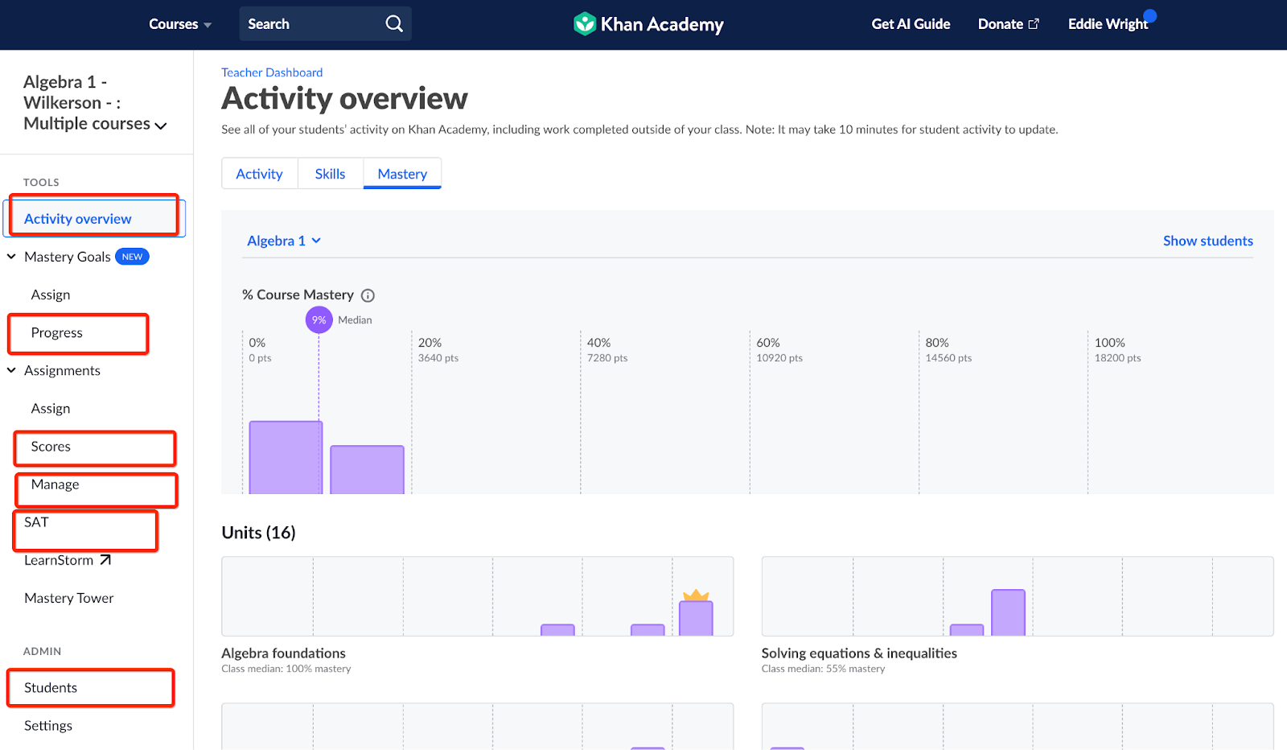
Task: Open Progress under Mastery Goals
Action: point(57,332)
